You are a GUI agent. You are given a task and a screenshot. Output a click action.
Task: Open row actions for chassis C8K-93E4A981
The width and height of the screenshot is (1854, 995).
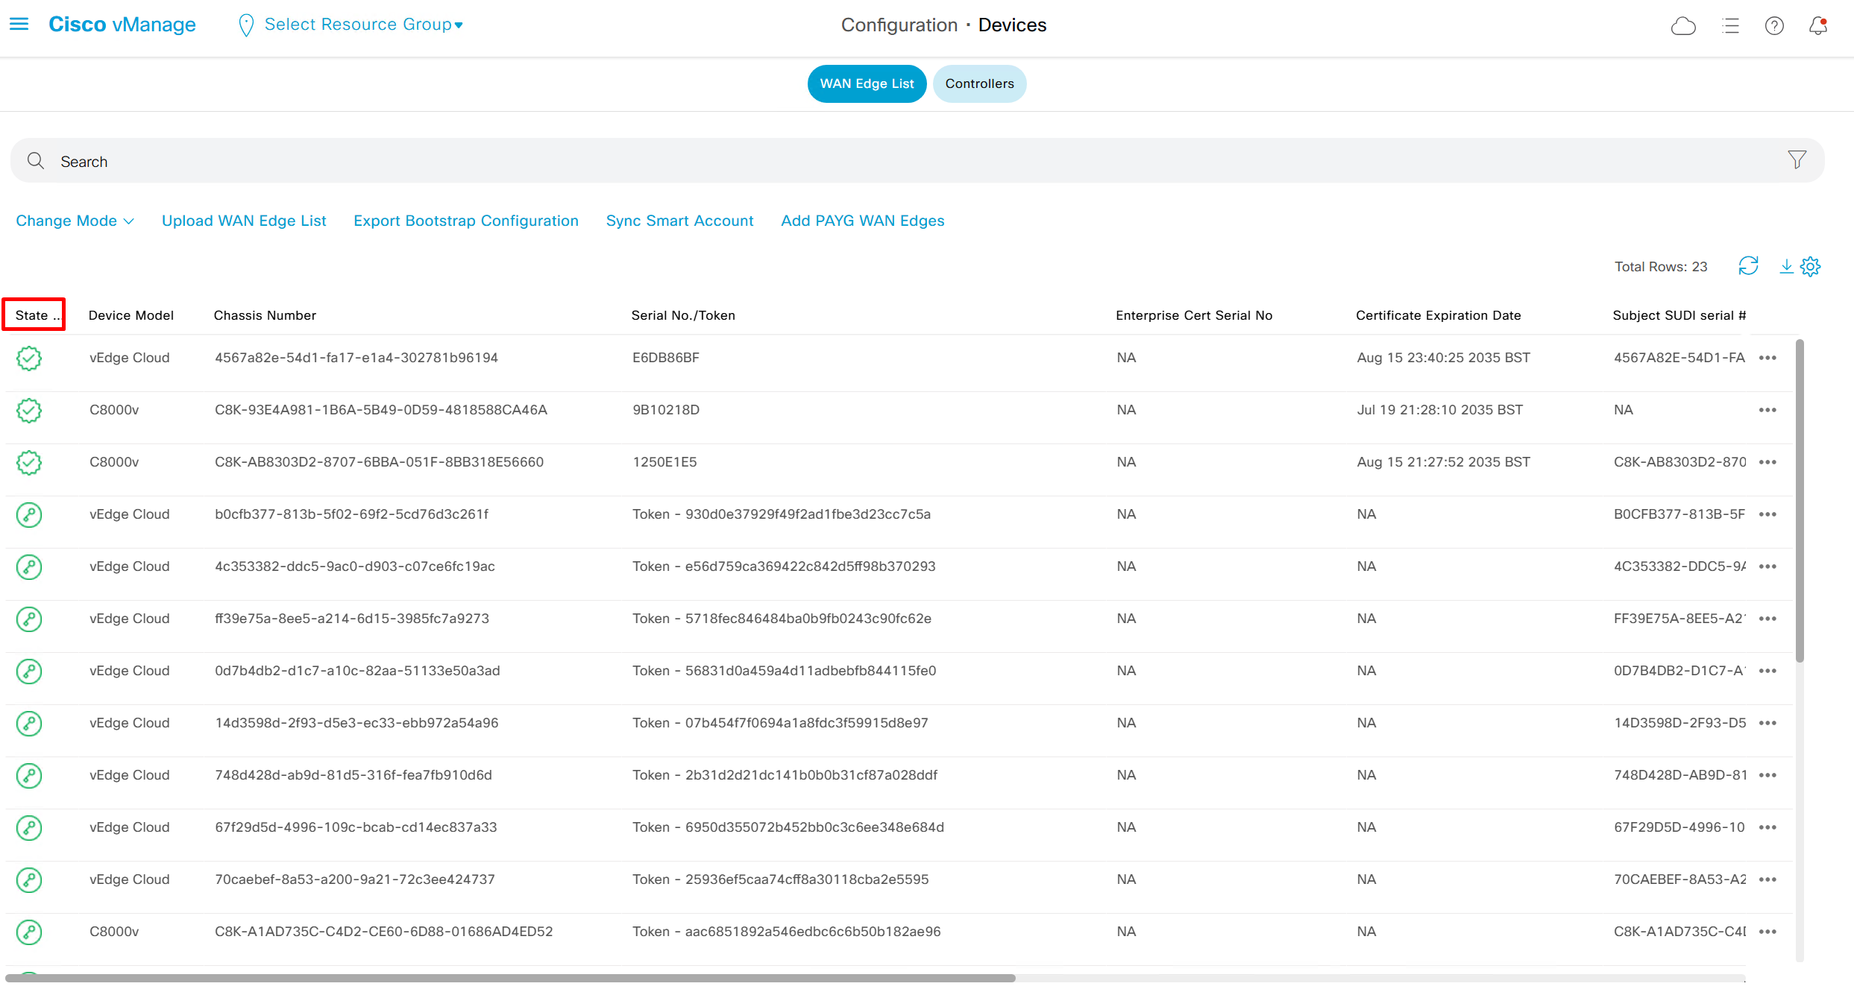[x=1767, y=410]
